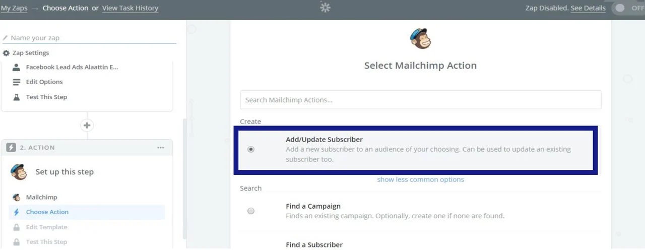
Task: Open Zap Settings gear icon
Action: 6,53
